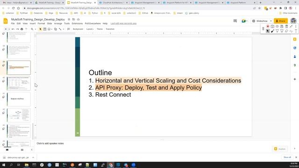The height and width of the screenshot is (168, 299).
Task: Click the Explore button
Action: tap(280, 149)
